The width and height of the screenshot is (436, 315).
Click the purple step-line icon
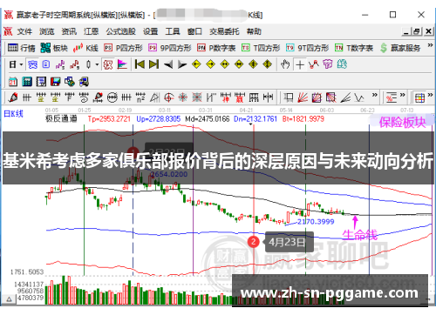point(60,64)
